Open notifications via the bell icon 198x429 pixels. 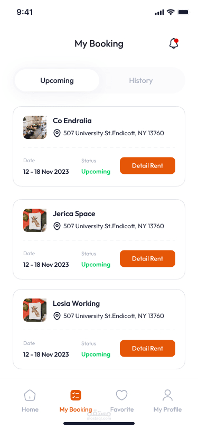[x=174, y=43]
